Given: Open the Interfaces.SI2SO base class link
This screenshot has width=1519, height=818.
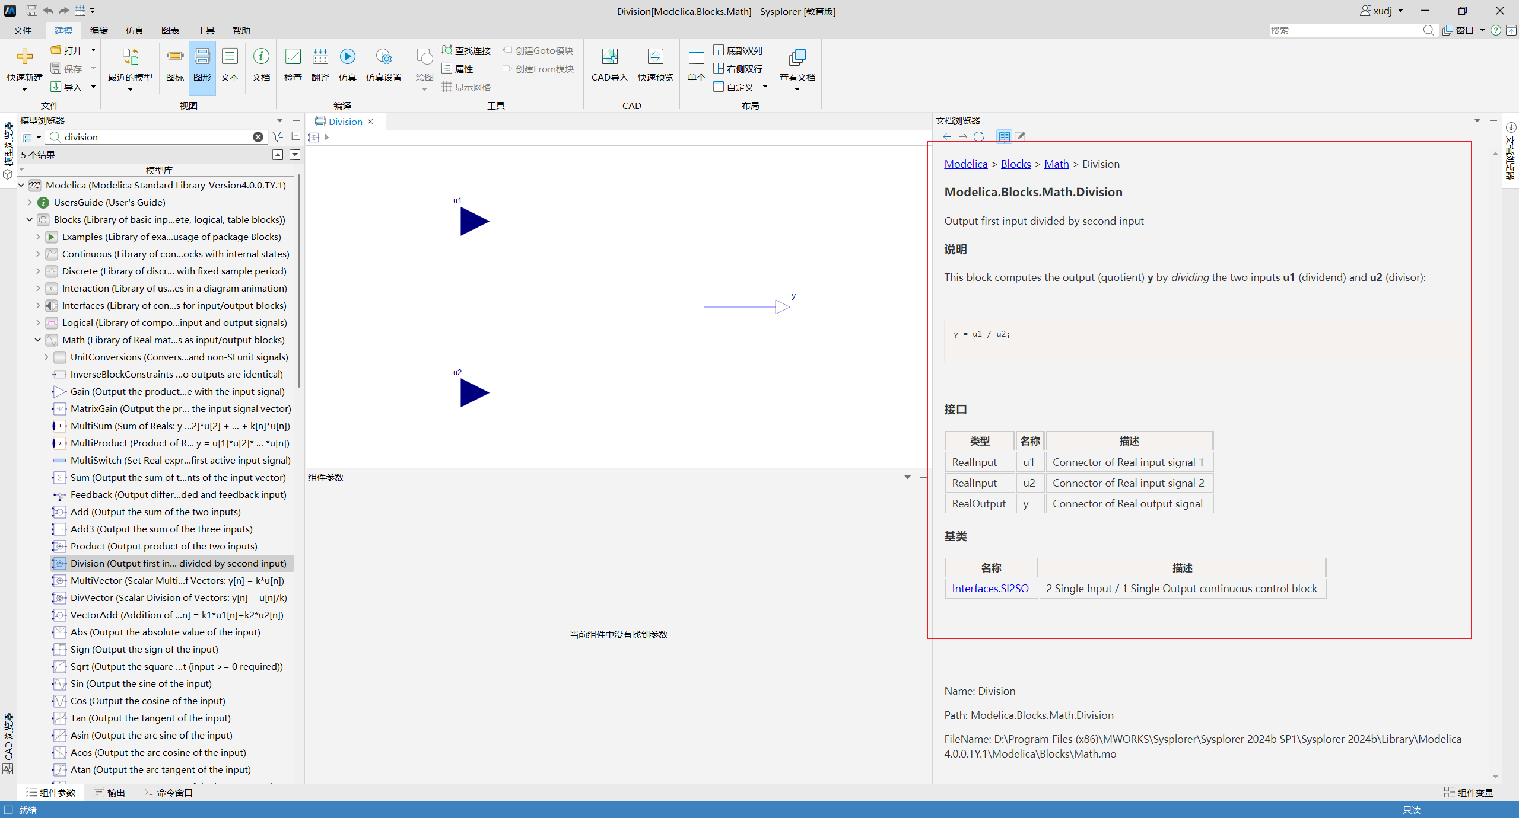Looking at the screenshot, I should click(x=990, y=588).
